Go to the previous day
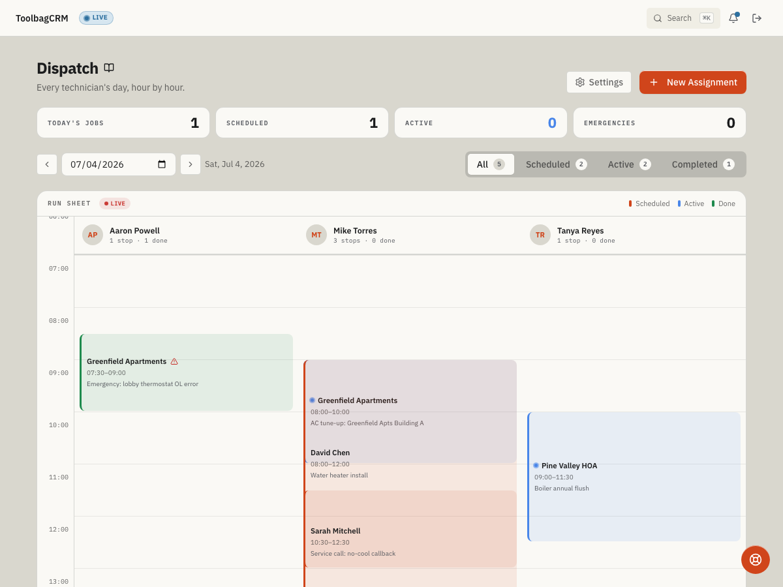 [x=47, y=164]
